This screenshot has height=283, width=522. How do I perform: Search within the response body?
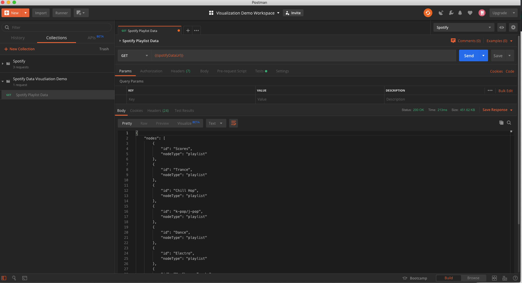click(x=509, y=123)
